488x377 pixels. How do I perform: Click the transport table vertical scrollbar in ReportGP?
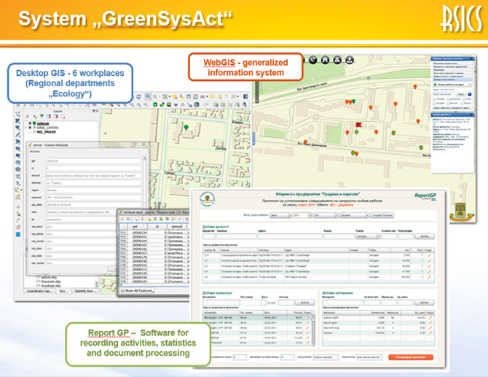[x=313, y=330]
